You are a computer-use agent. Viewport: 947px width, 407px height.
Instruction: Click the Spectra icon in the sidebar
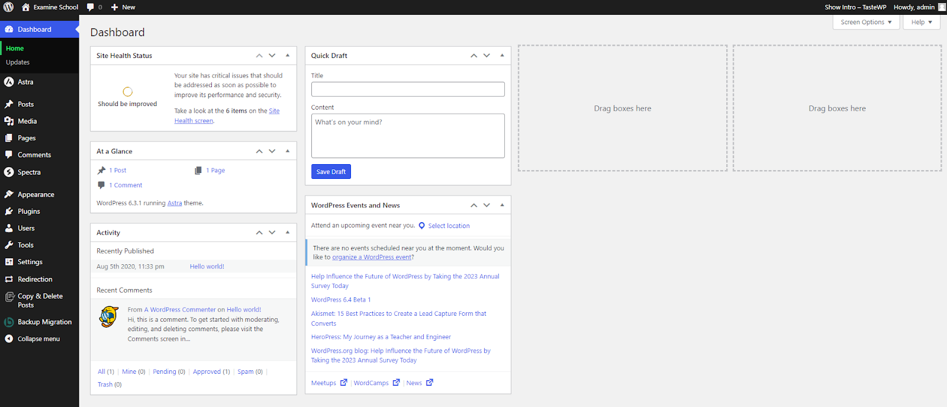(9, 172)
